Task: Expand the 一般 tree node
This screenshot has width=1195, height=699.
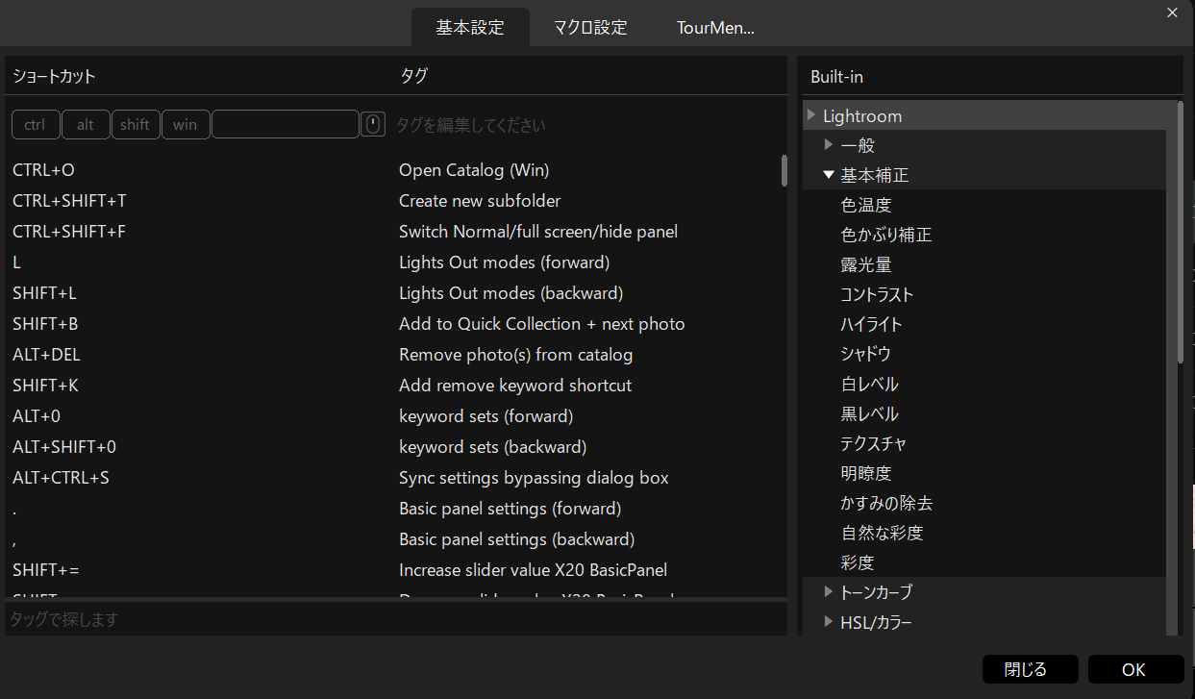Action: click(829, 145)
